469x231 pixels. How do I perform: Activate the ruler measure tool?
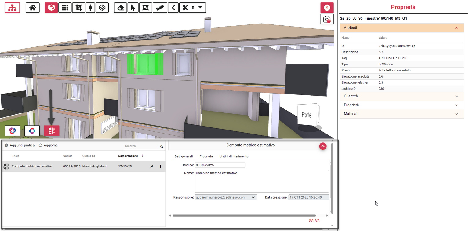click(x=160, y=8)
